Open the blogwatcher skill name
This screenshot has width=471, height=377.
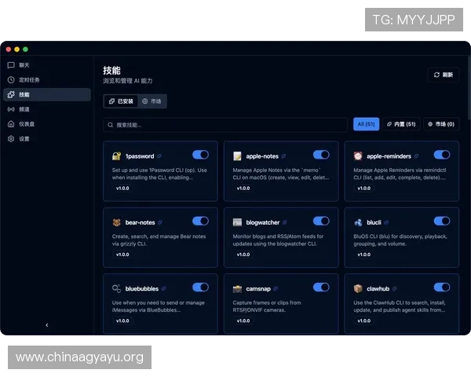(262, 222)
